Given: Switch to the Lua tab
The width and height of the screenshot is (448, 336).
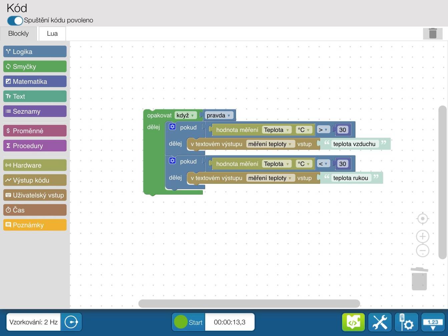Looking at the screenshot, I should pyautogui.click(x=52, y=33).
